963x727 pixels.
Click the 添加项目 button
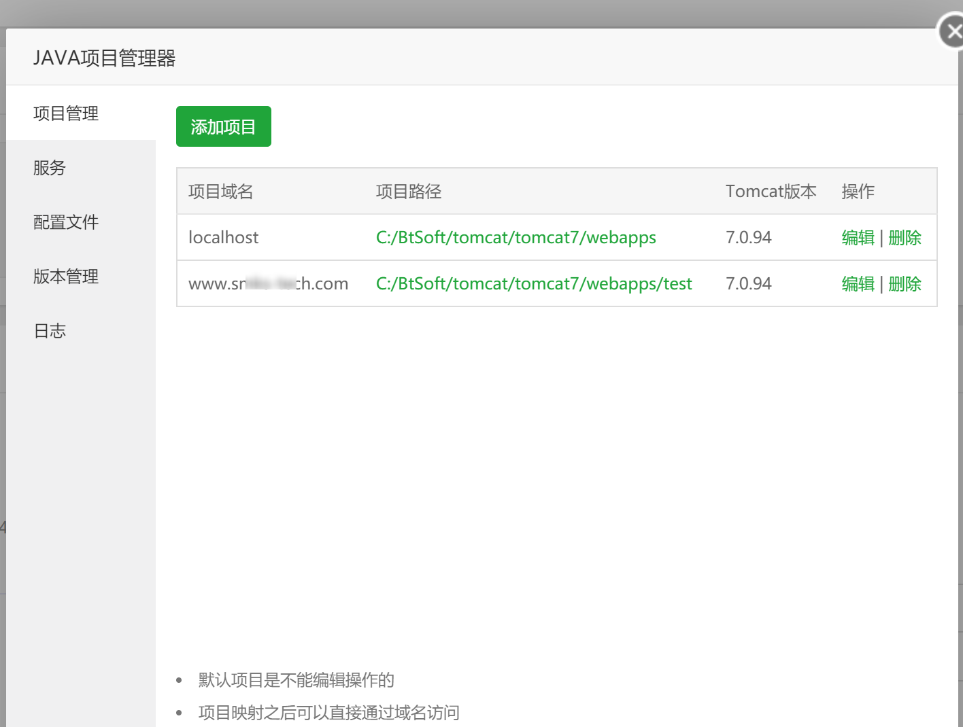224,126
